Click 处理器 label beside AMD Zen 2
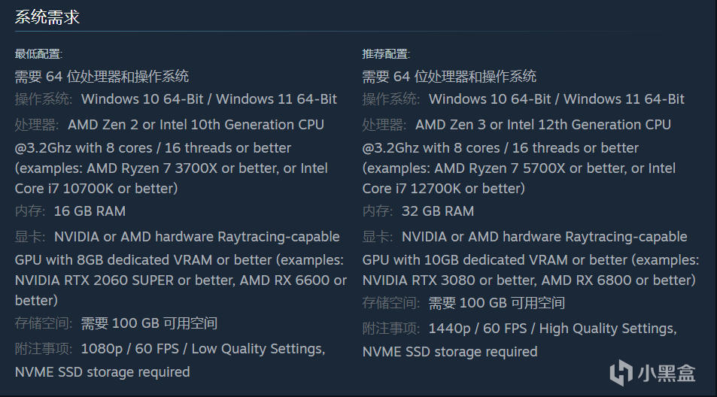This screenshot has height=397, width=717. pyautogui.click(x=37, y=125)
